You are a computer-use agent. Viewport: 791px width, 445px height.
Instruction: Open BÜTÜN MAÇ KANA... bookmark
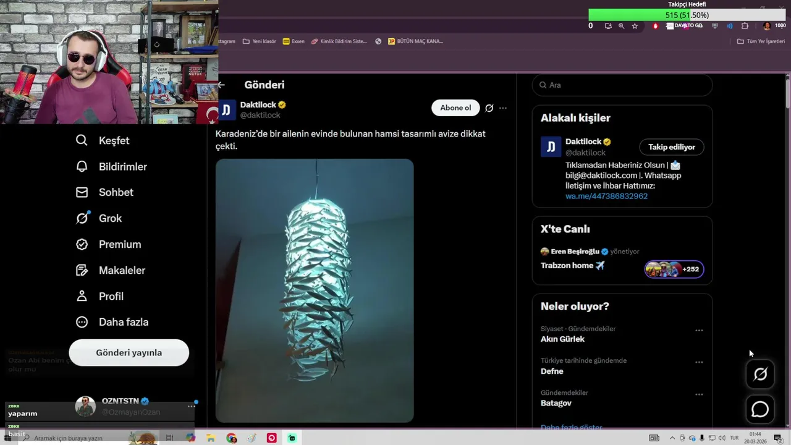coord(415,41)
